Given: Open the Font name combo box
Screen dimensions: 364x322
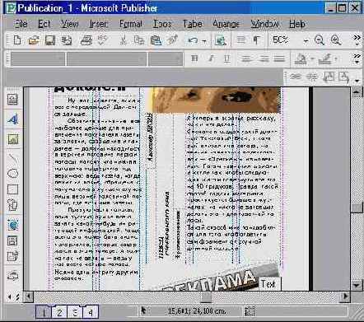Looking at the screenshot, I should [106, 58].
